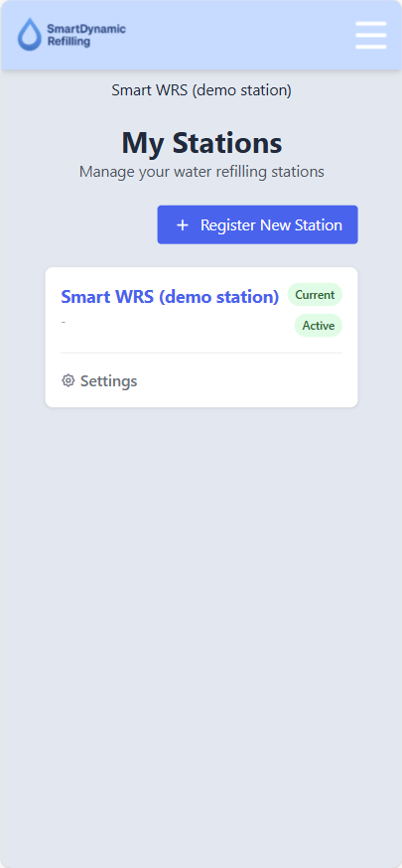Open station Settings link

[99, 380]
